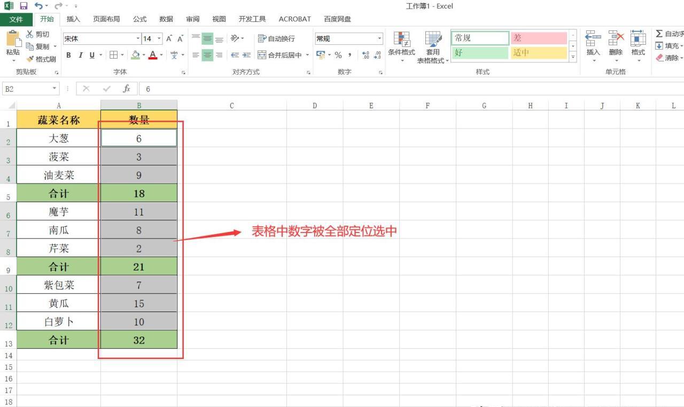Viewport: 684px width, 407px height.
Task: Click the increase indent icon
Action: tap(246, 55)
